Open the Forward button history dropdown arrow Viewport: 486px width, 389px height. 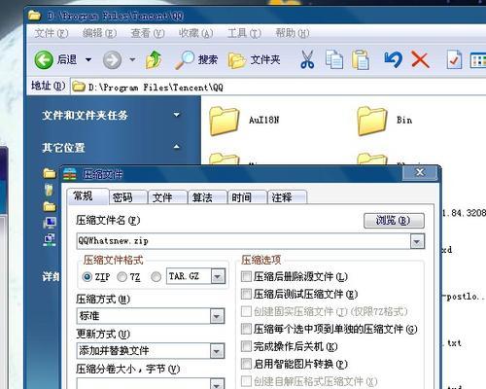tap(132, 60)
